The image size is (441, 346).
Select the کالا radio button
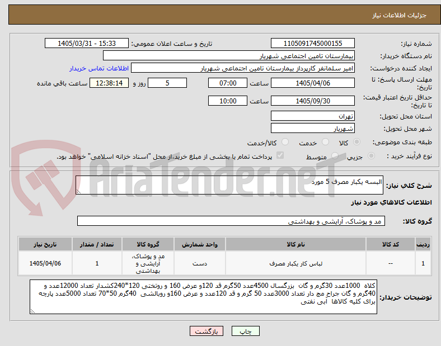tap(356, 142)
